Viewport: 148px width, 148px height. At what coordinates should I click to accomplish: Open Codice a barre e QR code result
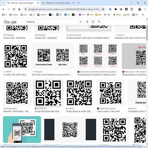pos(88,38)
